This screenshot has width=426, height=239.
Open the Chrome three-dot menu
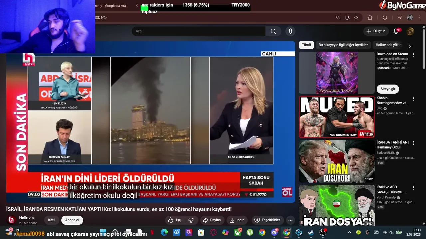[x=419, y=18]
